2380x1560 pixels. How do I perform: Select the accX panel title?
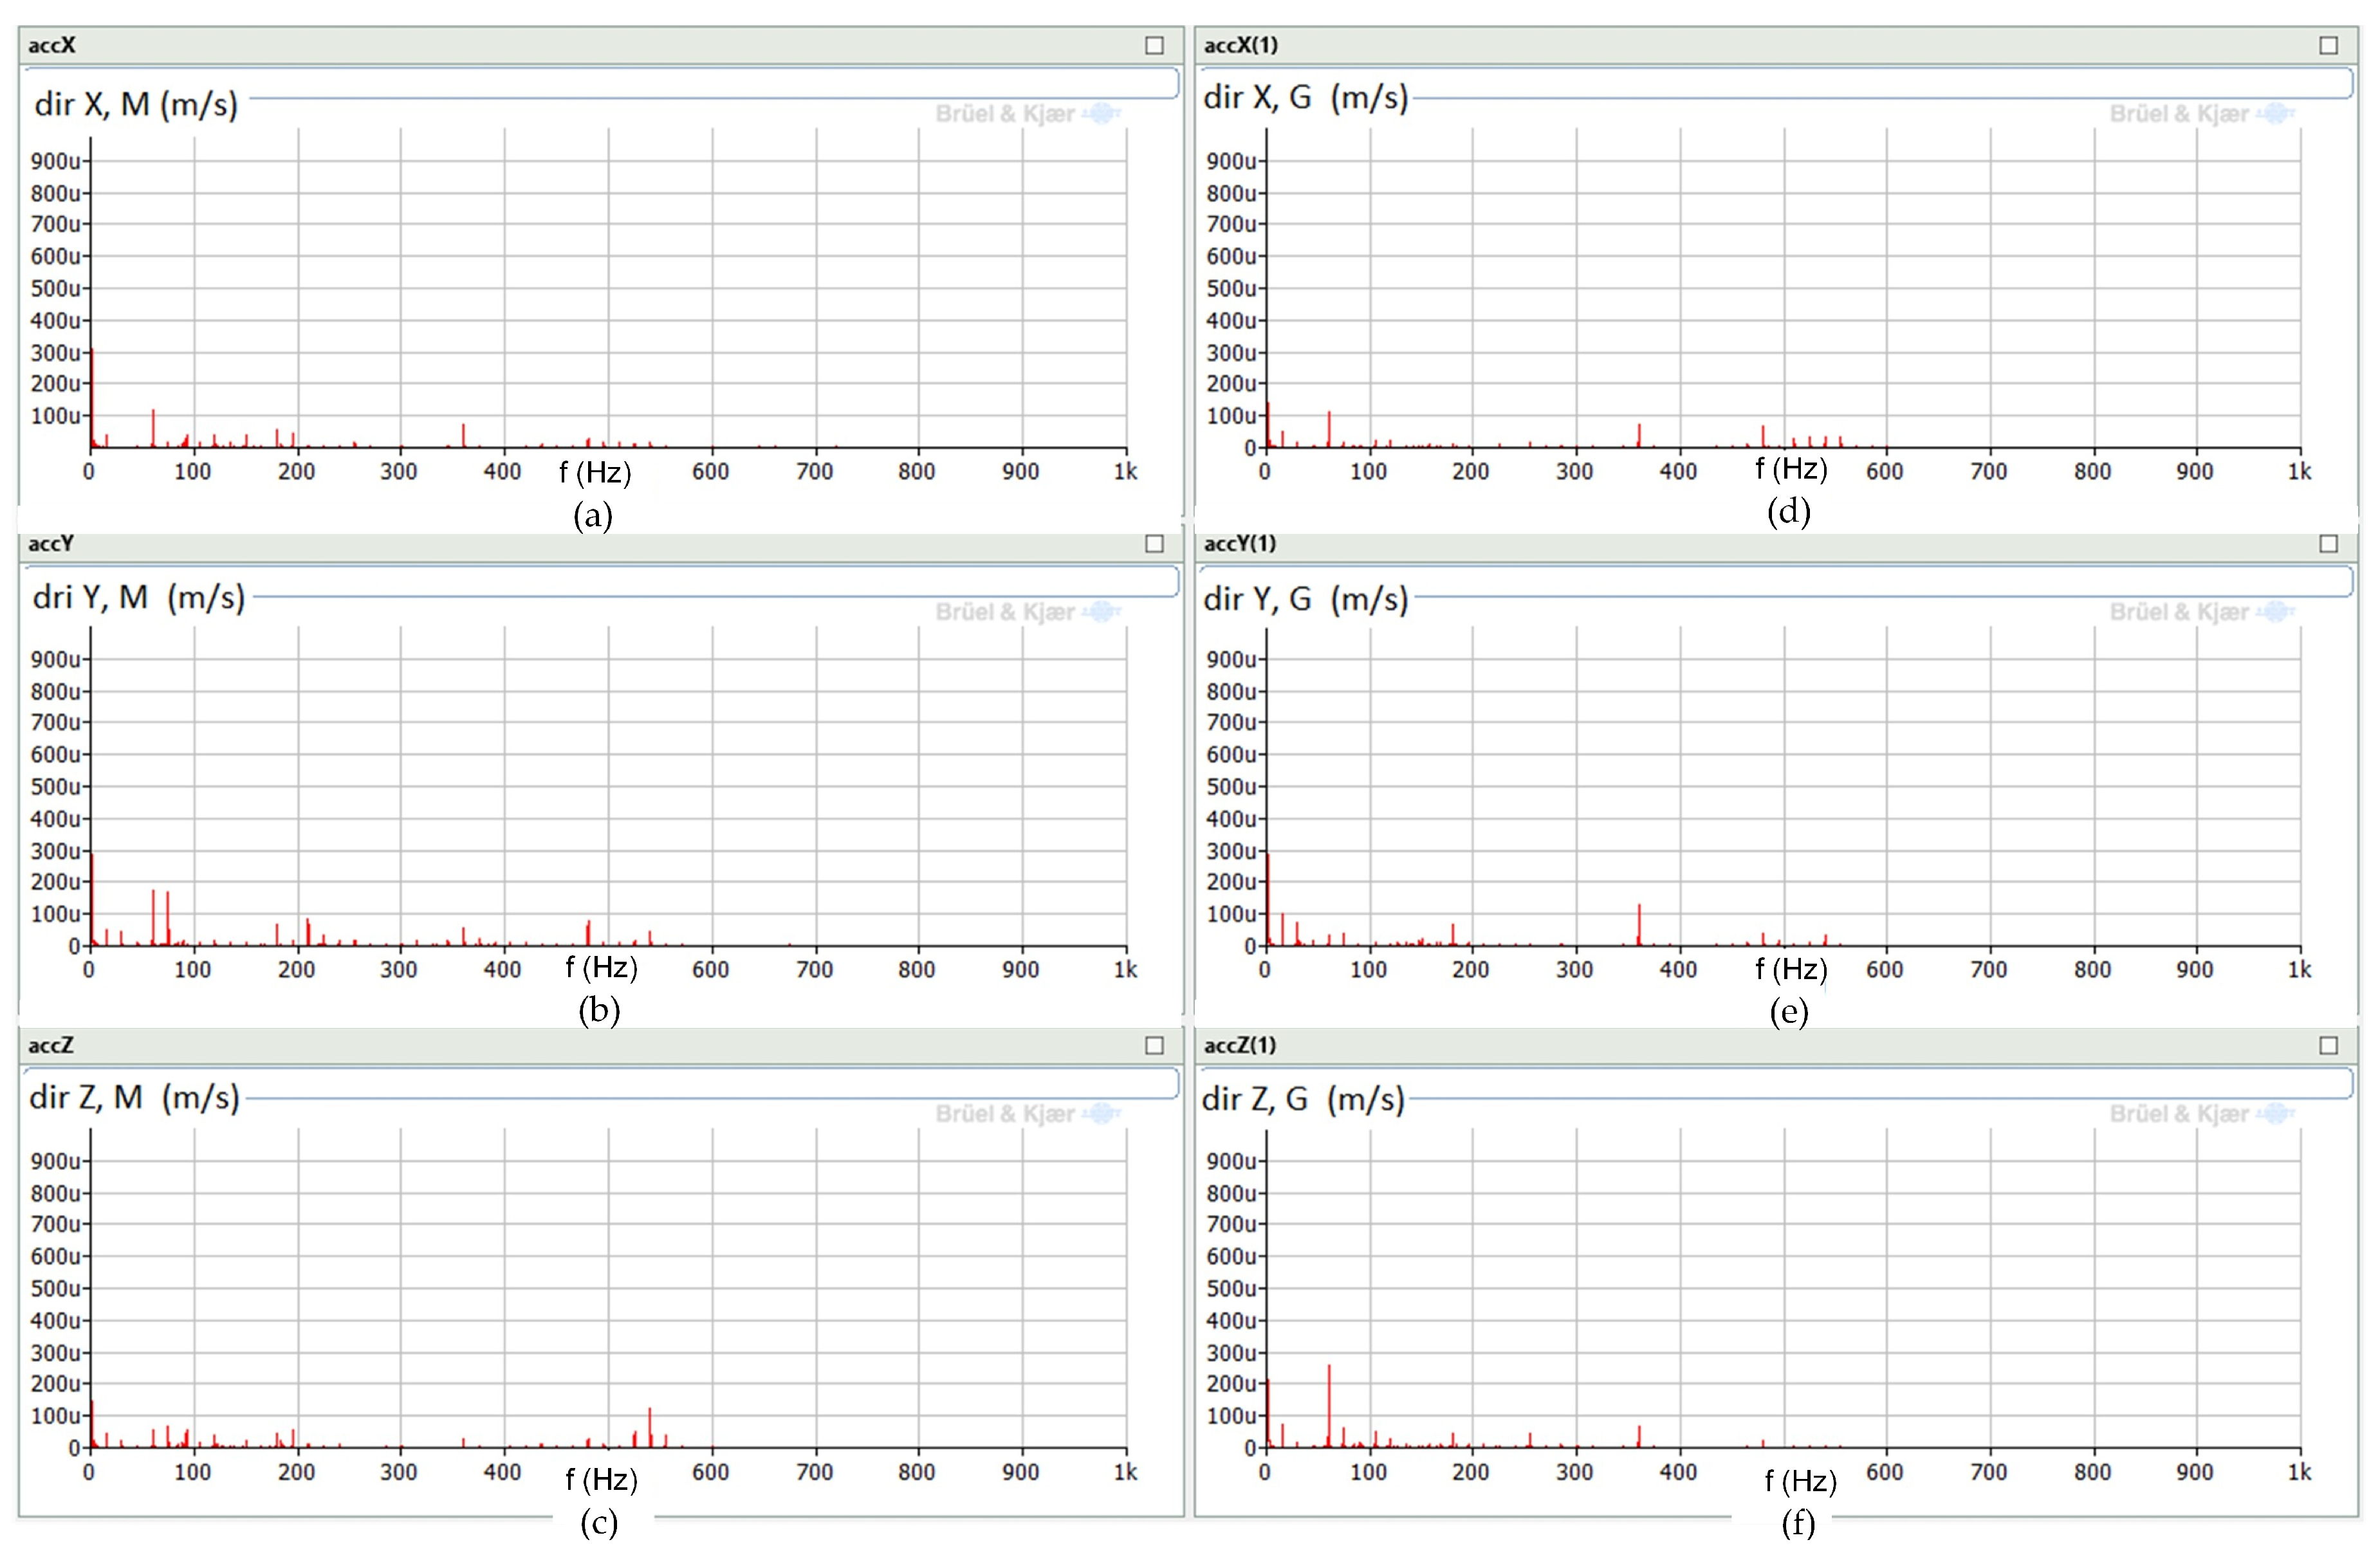pyautogui.click(x=52, y=45)
